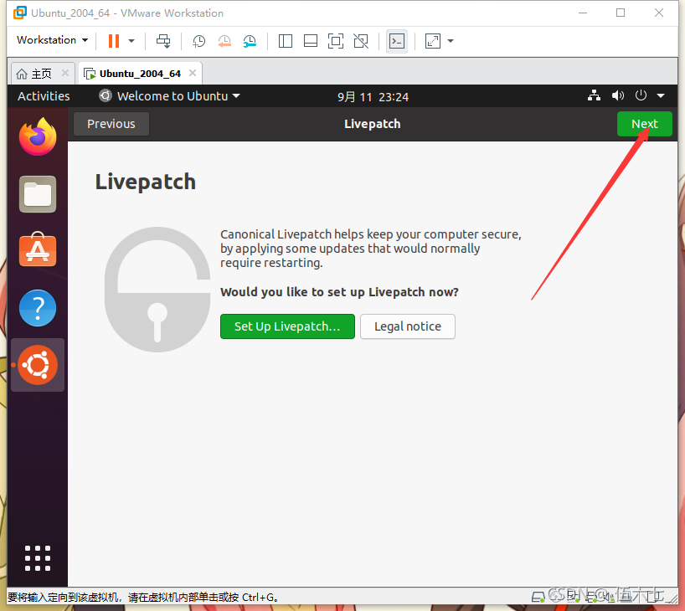Image resolution: width=685 pixels, height=611 pixels.
Task: Close the 主页 home tab
Action: click(x=65, y=73)
